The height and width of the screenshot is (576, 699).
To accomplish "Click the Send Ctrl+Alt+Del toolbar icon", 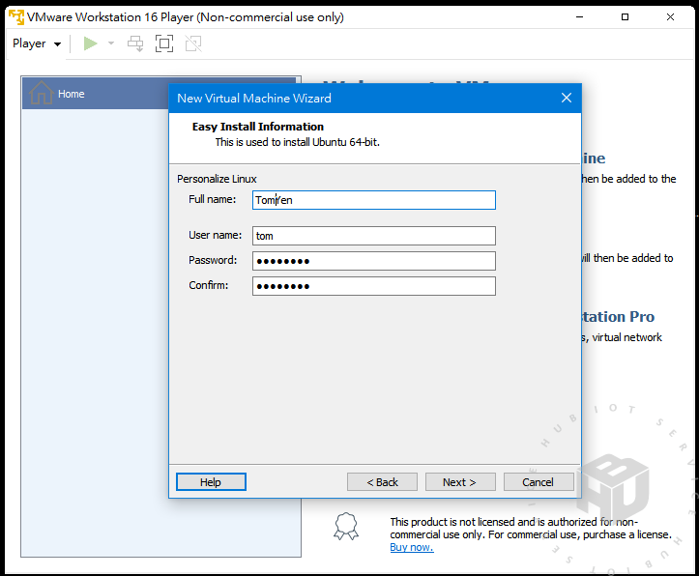I will [x=135, y=43].
